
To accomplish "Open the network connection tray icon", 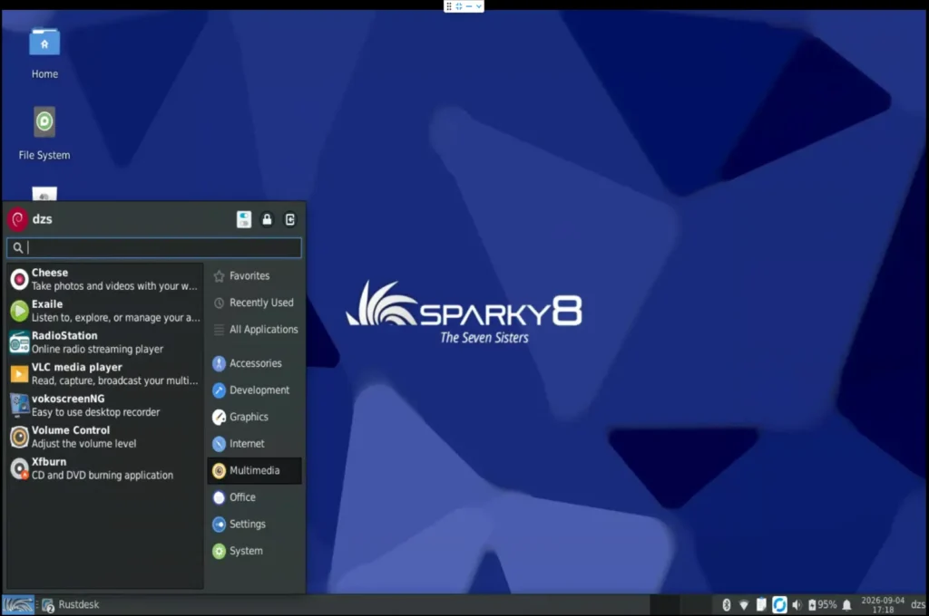I will click(744, 605).
